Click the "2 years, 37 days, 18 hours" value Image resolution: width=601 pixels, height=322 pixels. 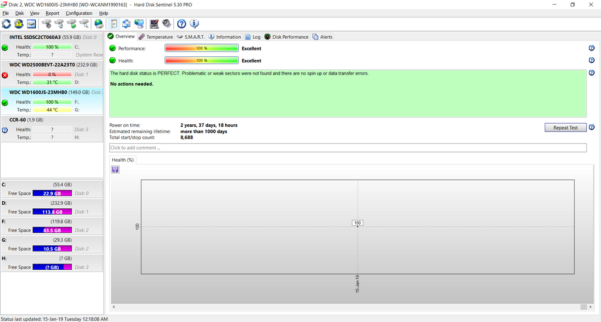click(209, 125)
